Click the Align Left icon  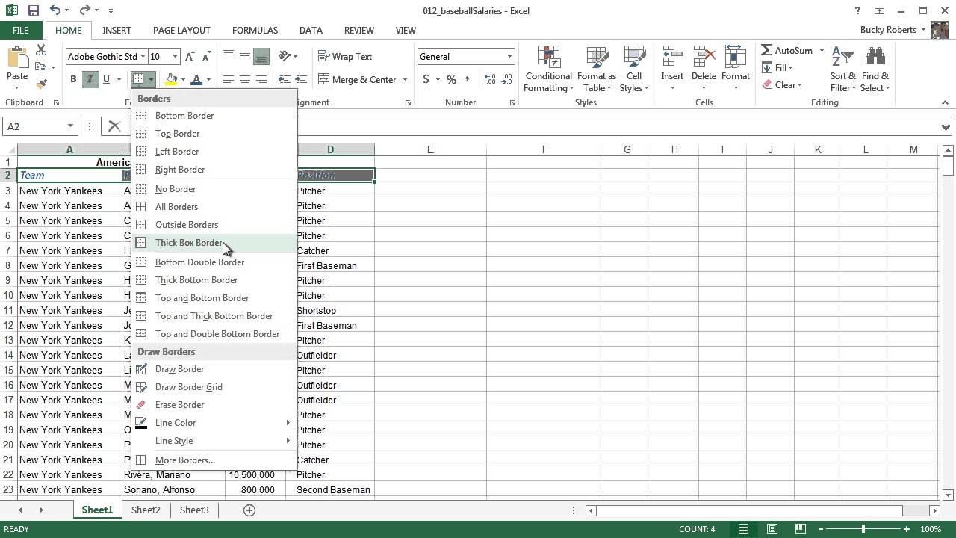[x=228, y=79]
